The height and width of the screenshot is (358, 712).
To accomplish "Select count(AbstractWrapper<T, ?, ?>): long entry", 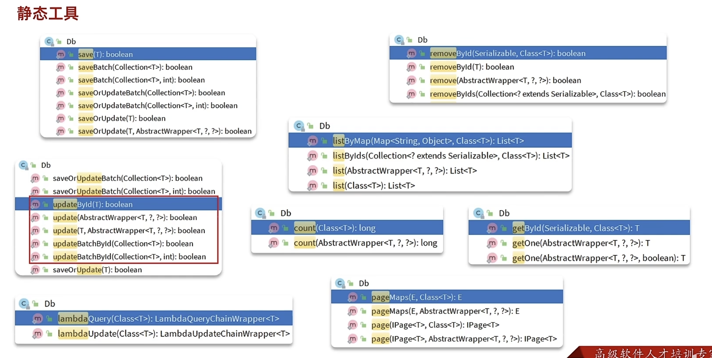I will coord(365,243).
